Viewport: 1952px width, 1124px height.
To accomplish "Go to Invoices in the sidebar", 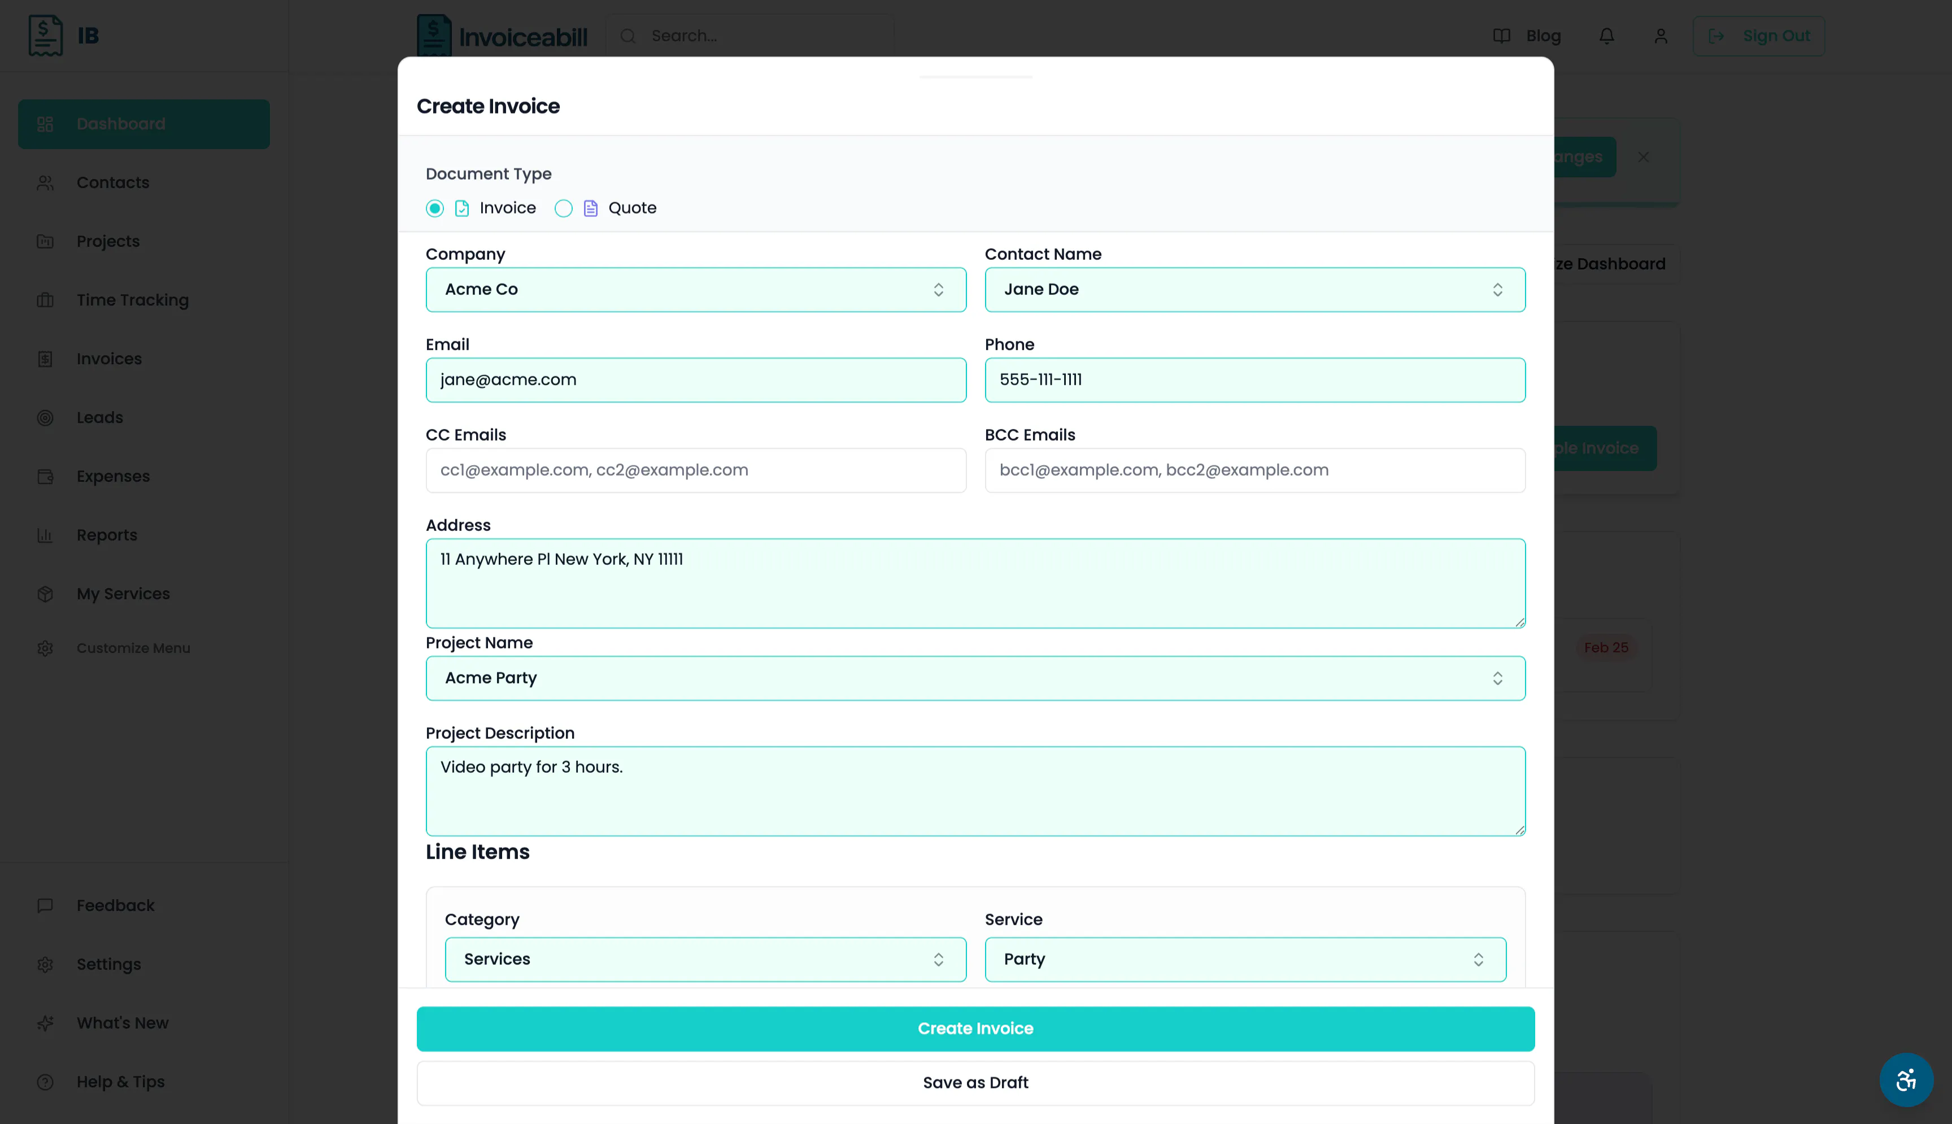I will [x=145, y=359].
